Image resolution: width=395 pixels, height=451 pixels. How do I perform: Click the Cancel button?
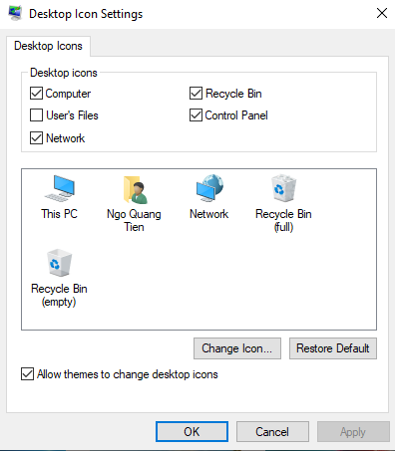point(272,432)
